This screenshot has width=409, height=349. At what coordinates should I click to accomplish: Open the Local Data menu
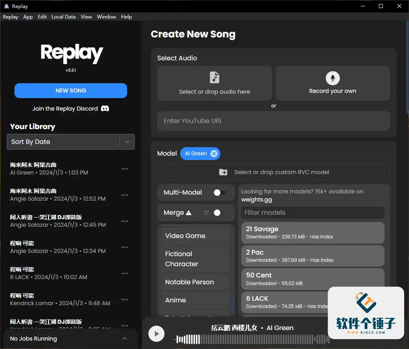[x=64, y=17]
